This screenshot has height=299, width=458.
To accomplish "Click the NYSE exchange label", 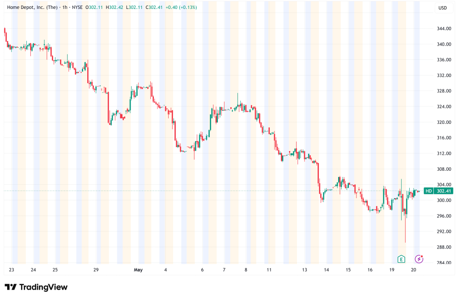I will (x=77, y=7).
